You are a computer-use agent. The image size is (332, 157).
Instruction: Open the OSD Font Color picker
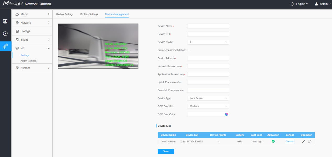click(x=226, y=114)
